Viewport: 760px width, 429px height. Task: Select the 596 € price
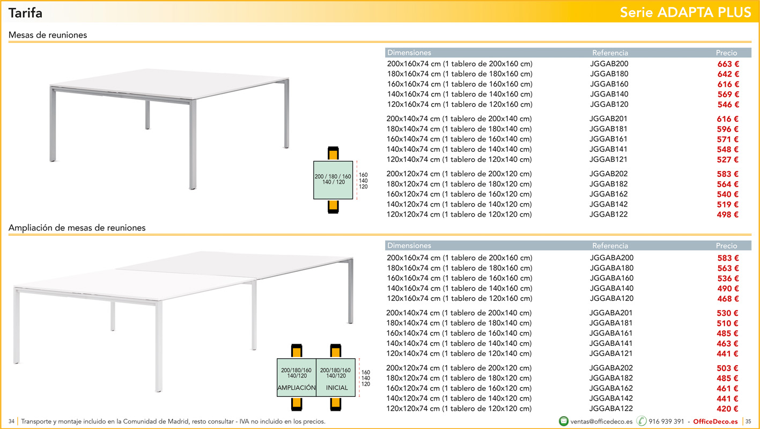tap(728, 130)
